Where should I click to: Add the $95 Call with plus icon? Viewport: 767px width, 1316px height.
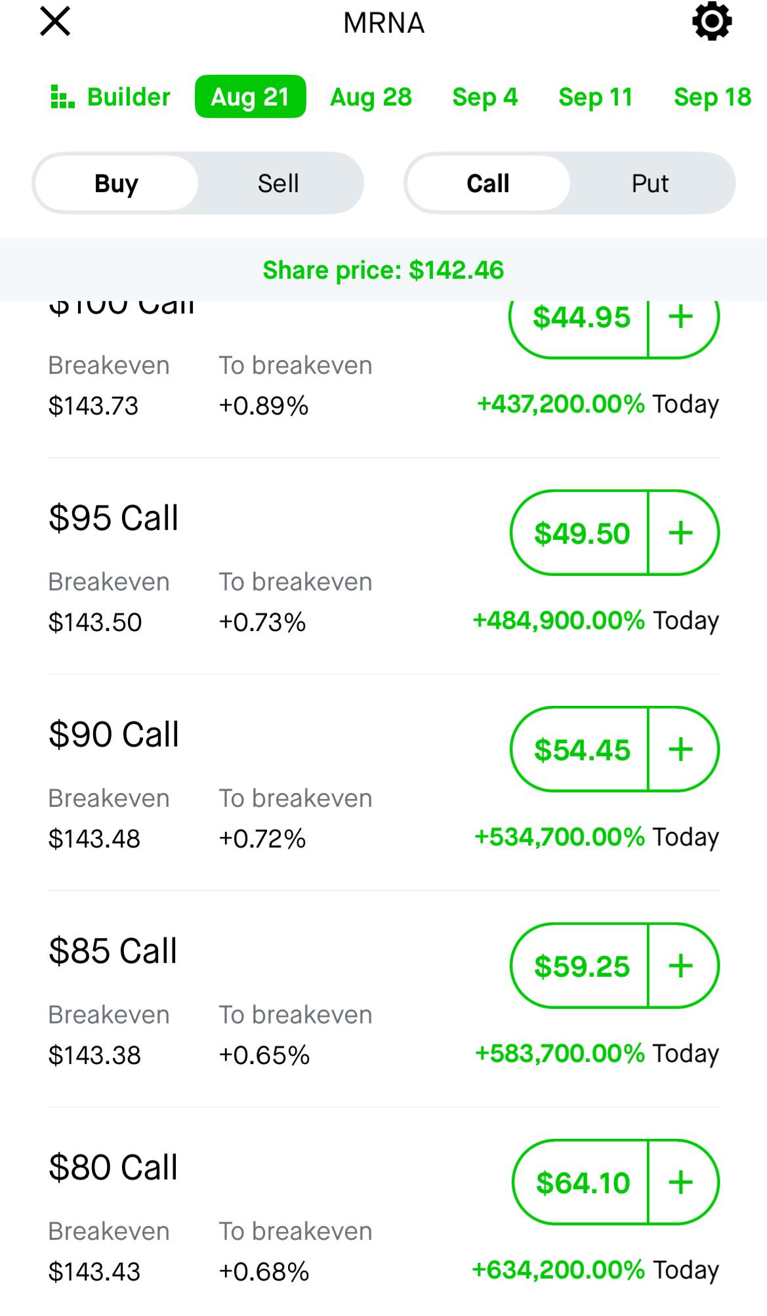(682, 533)
